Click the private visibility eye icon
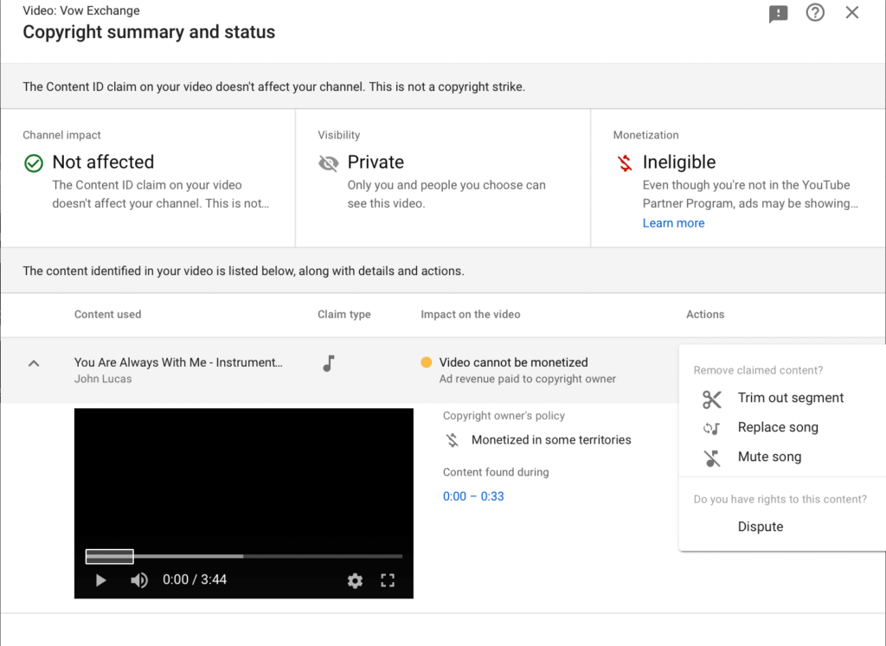 [x=329, y=163]
